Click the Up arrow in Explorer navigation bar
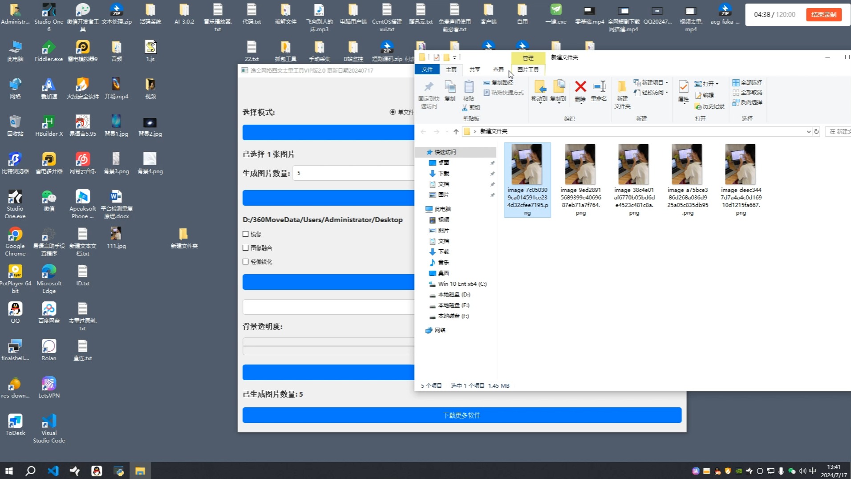 [456, 131]
